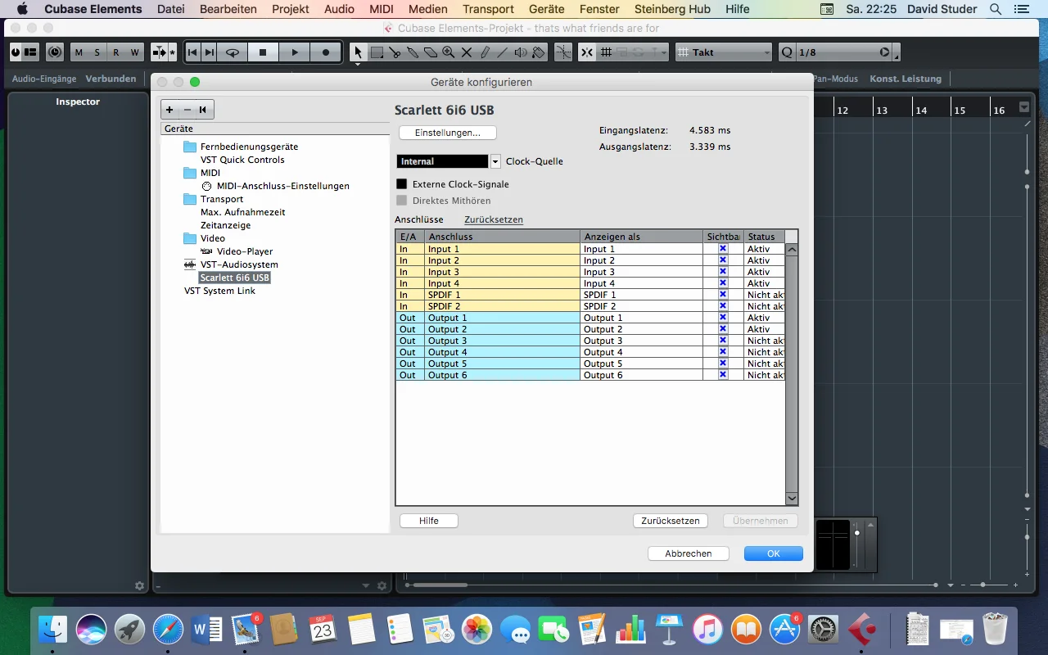This screenshot has width=1048, height=655.
Task: Click the add device plus button
Action: click(x=169, y=110)
